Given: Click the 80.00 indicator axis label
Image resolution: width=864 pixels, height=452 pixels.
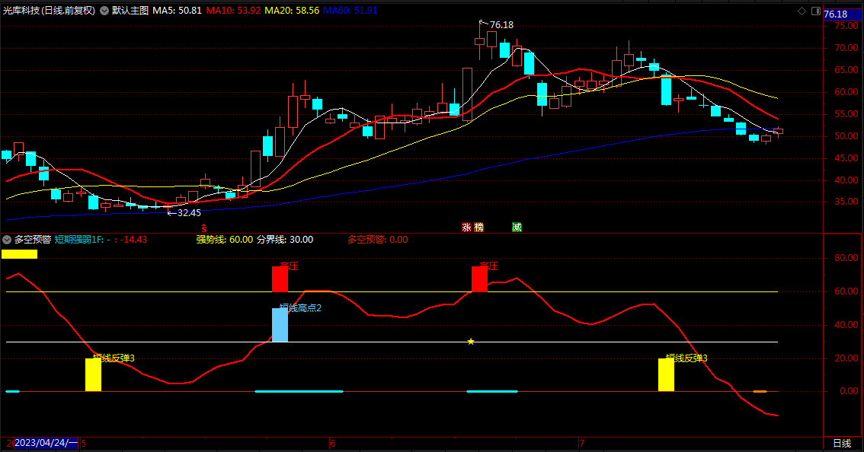Looking at the screenshot, I should pyautogui.click(x=846, y=258).
